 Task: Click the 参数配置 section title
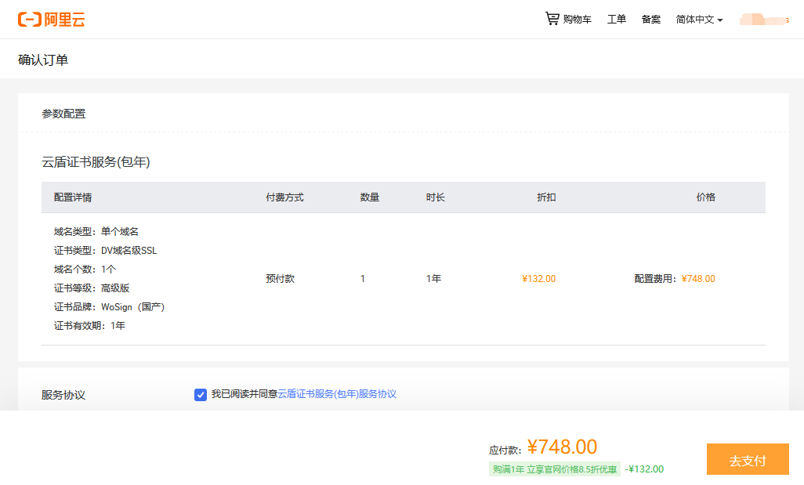pyautogui.click(x=63, y=114)
